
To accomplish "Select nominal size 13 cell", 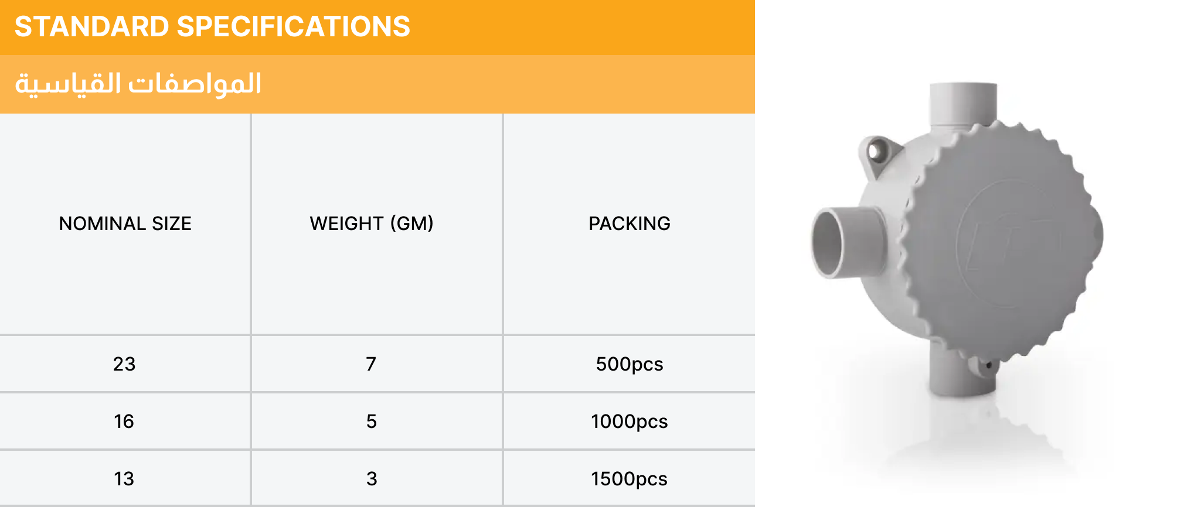I will (x=124, y=478).
